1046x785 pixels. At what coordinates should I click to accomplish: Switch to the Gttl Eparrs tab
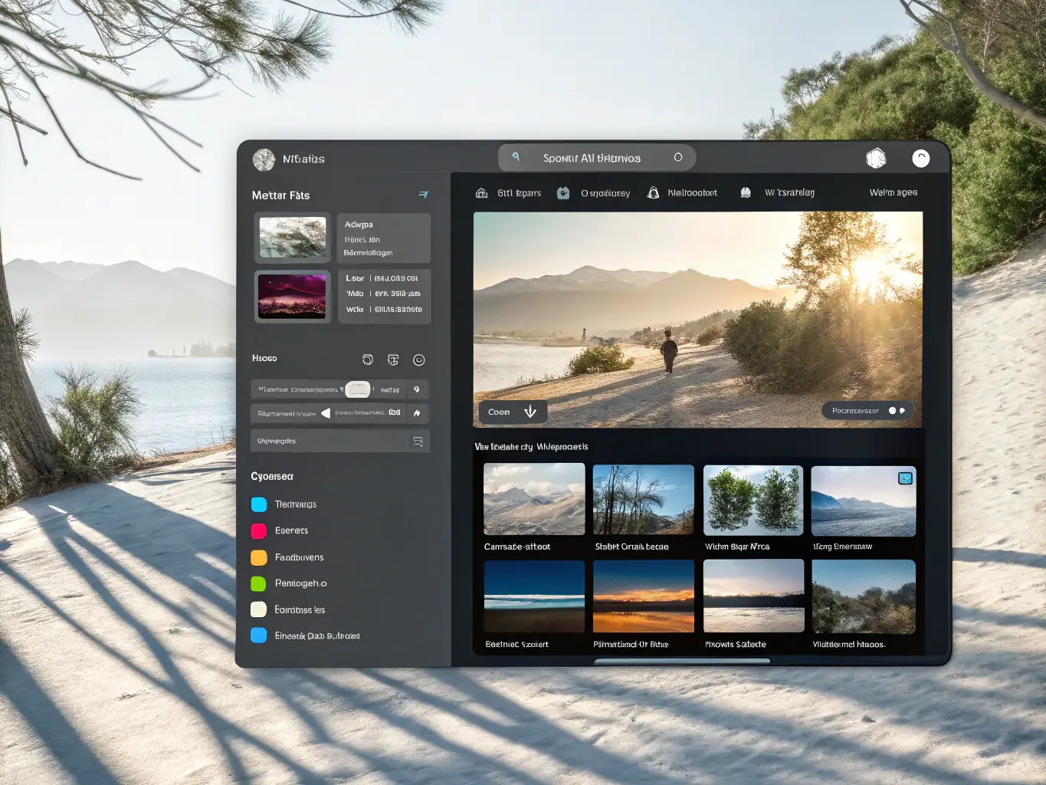[509, 193]
